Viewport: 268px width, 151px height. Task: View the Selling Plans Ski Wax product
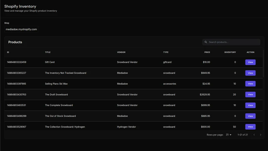(x=250, y=84)
